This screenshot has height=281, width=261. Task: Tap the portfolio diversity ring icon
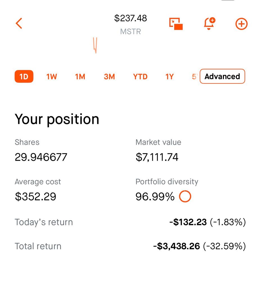185,196
